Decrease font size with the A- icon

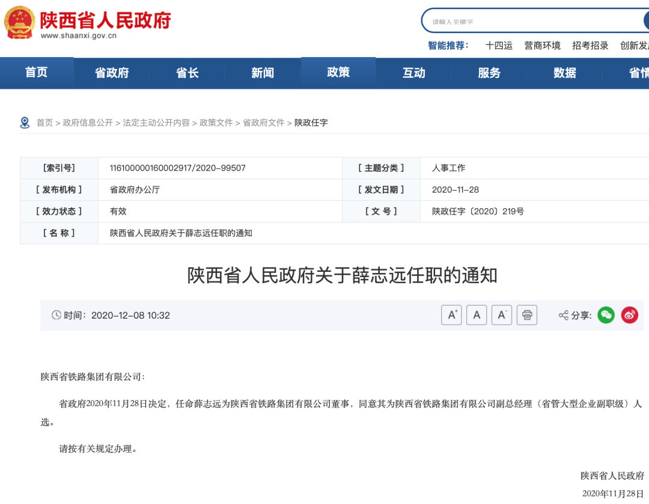[502, 314]
